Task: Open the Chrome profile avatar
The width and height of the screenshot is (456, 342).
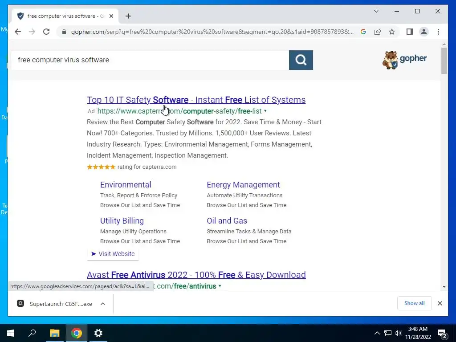Action: (x=424, y=32)
